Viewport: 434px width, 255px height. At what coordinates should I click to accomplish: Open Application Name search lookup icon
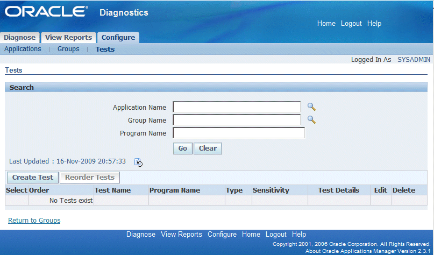click(x=312, y=107)
